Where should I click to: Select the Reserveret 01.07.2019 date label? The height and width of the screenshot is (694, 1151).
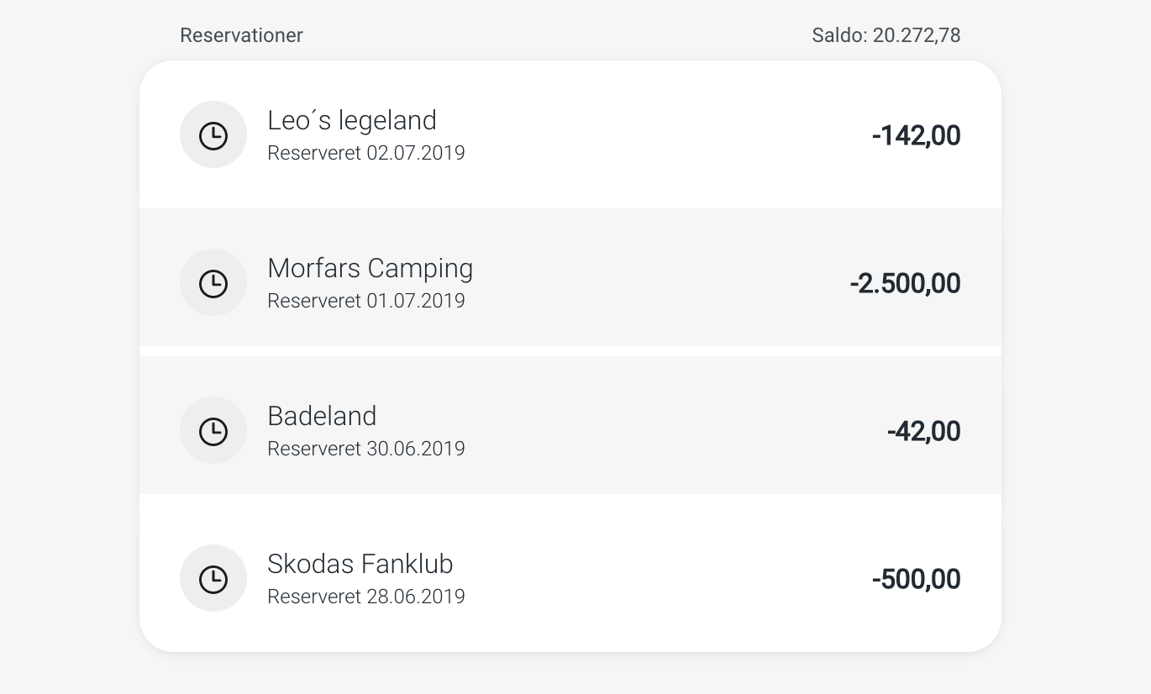pyautogui.click(x=366, y=300)
